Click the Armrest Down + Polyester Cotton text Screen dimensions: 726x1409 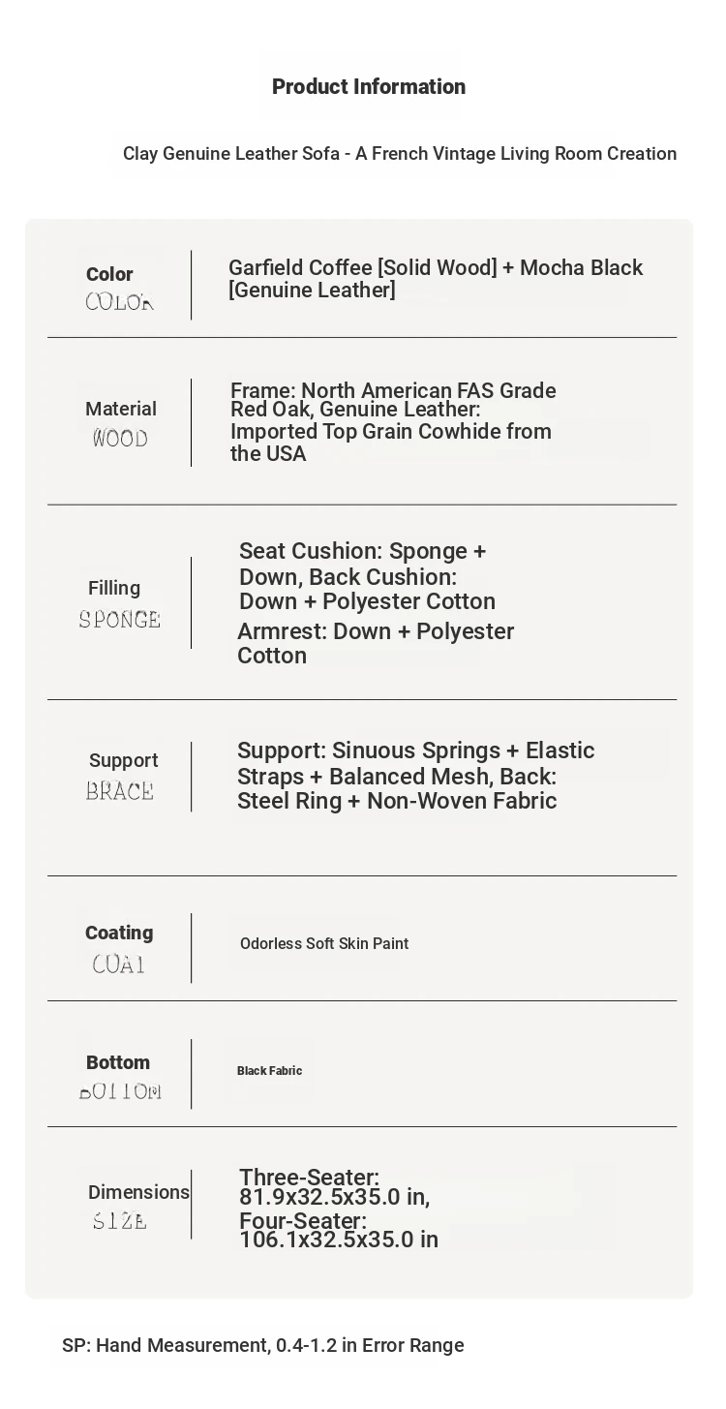point(376,643)
